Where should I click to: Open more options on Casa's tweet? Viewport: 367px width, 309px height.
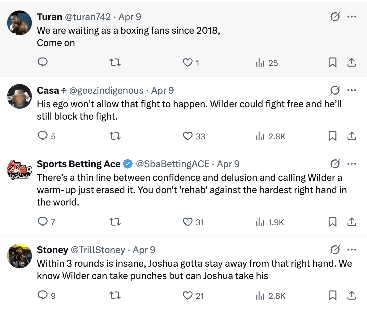click(x=352, y=90)
